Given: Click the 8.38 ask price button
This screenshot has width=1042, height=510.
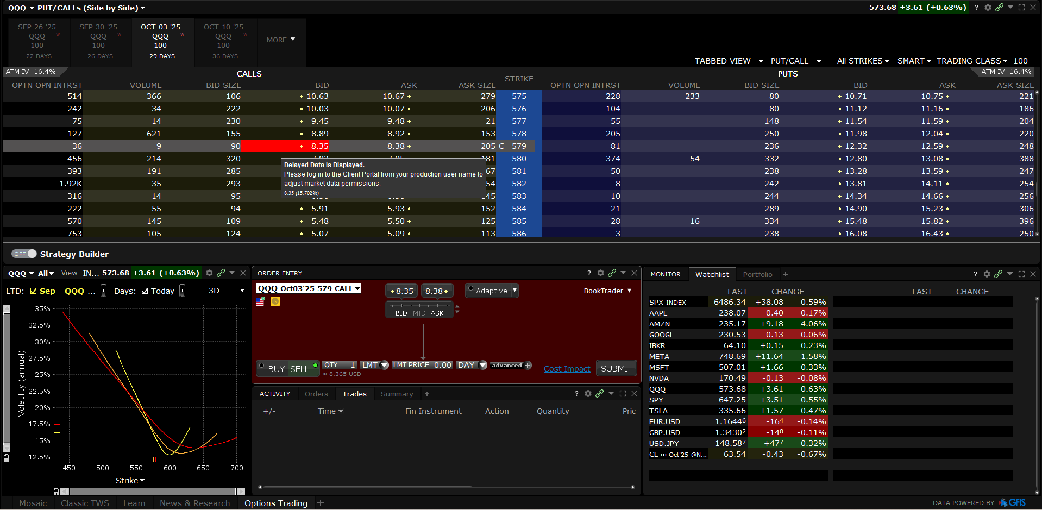Looking at the screenshot, I should tap(436, 291).
